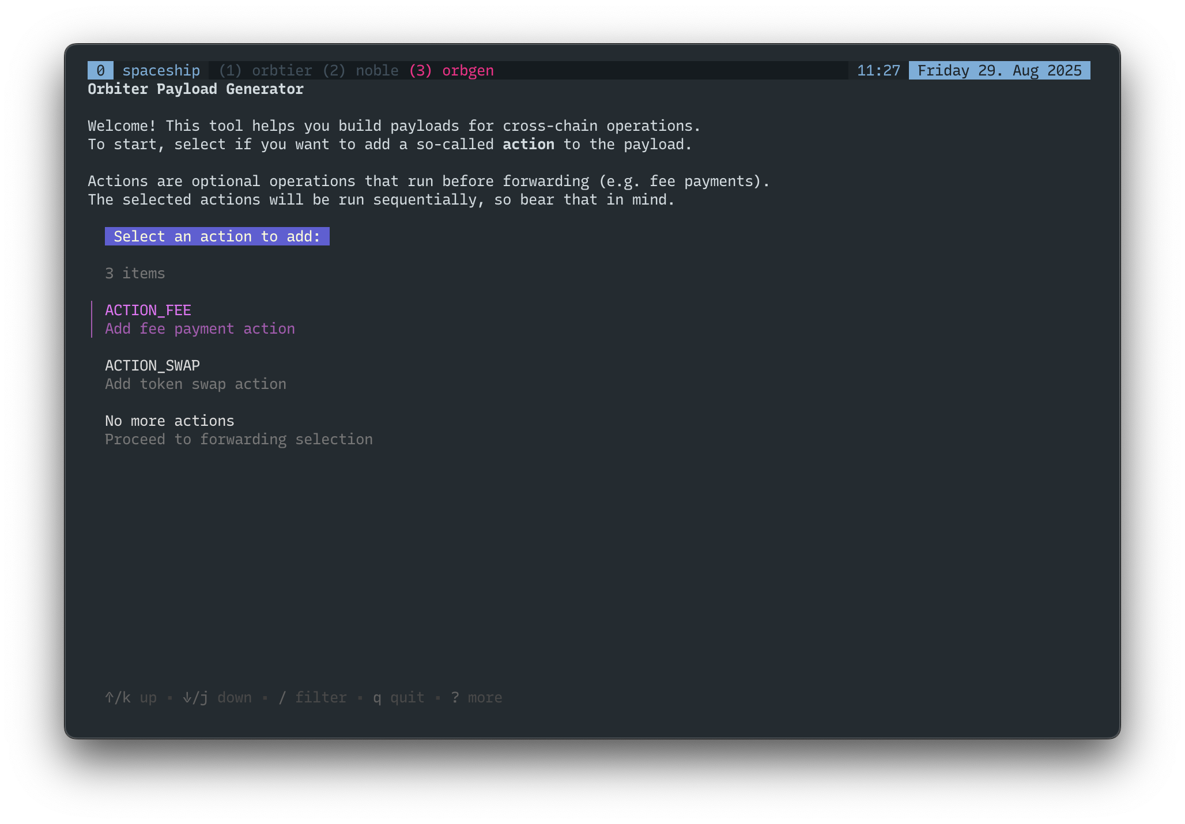Click 'Add fee payment action' description
This screenshot has width=1185, height=824.
199,328
